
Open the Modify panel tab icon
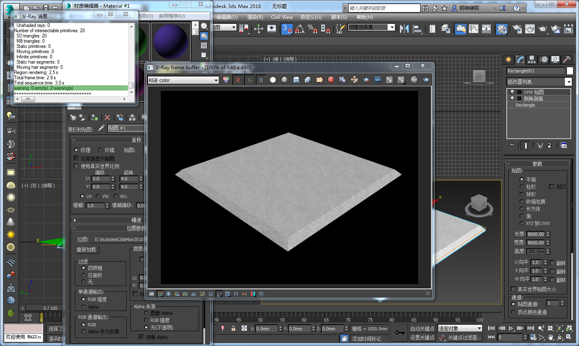(x=520, y=60)
